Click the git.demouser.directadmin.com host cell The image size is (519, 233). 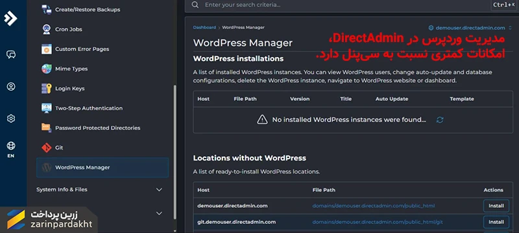(236, 222)
